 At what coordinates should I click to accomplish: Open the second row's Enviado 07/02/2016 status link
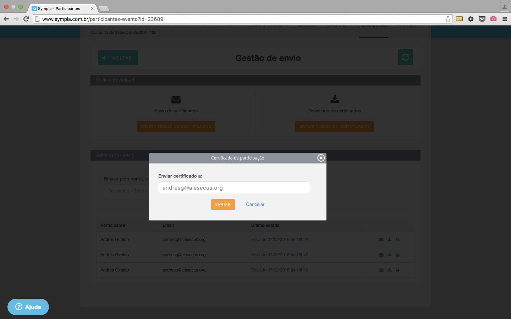(280, 255)
